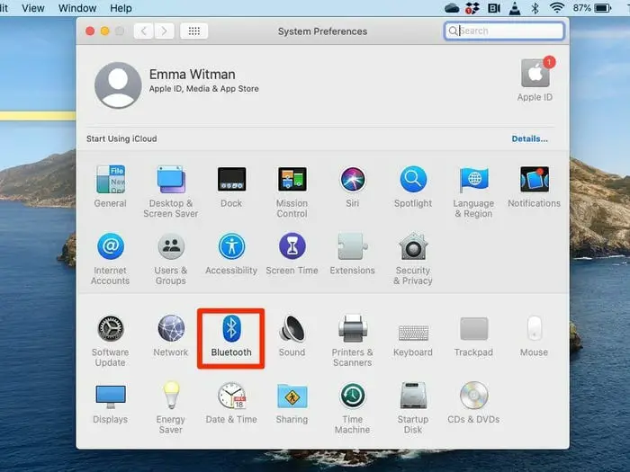Click the cloud menu bar icon
This screenshot has height=472, width=630.
(452, 8)
